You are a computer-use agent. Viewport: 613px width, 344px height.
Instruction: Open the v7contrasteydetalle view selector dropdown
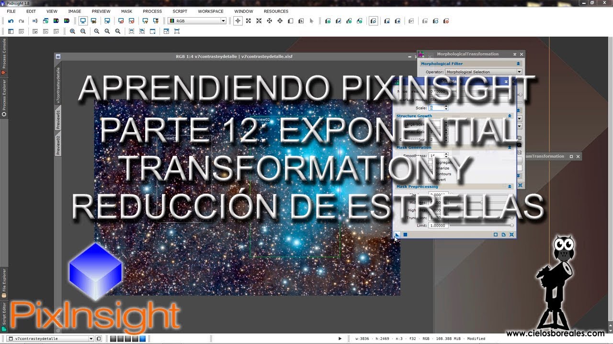click(x=51, y=339)
